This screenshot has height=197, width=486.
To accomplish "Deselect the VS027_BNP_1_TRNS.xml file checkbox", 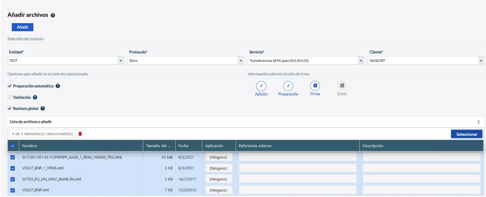I will (13, 168).
